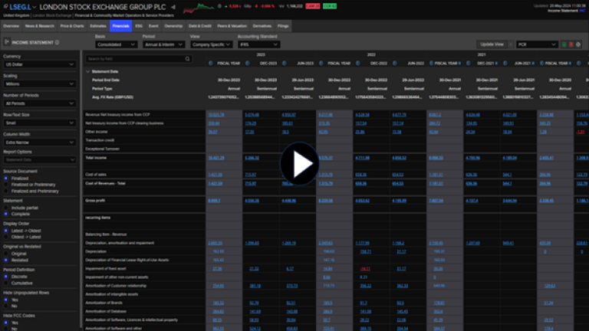Click the first Total income value link
This screenshot has height=331, width=589.
(216, 157)
